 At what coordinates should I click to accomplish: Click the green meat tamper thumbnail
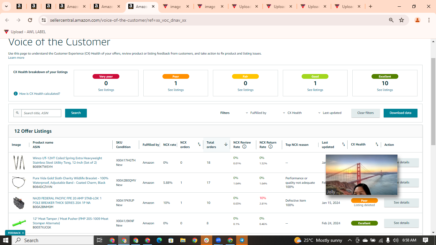click(19, 223)
